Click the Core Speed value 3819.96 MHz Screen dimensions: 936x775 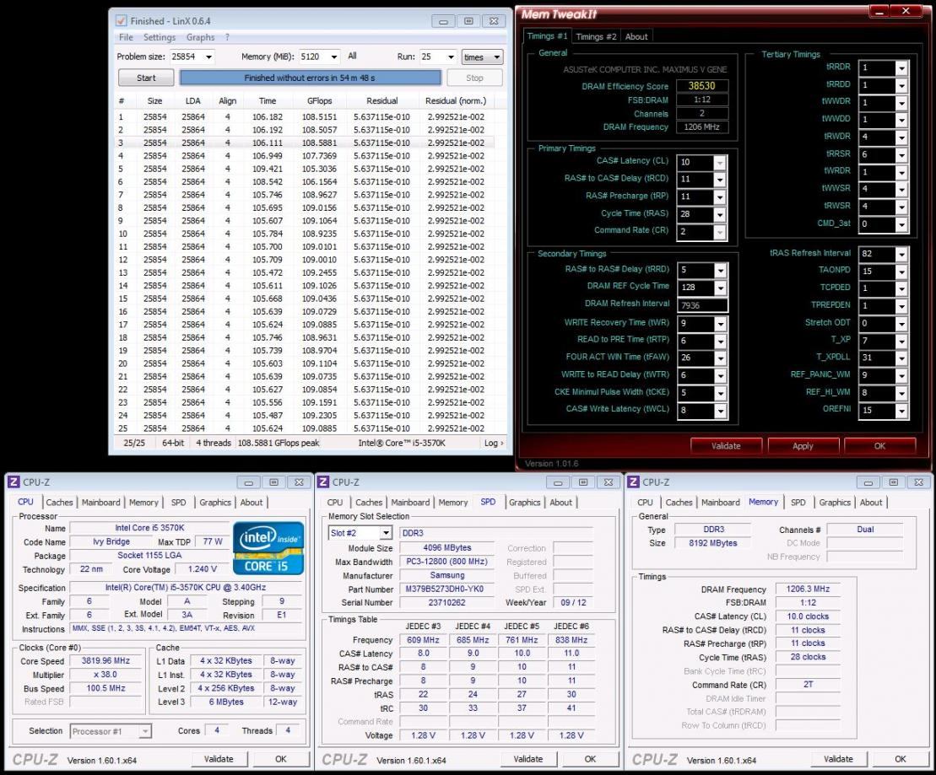(x=106, y=660)
